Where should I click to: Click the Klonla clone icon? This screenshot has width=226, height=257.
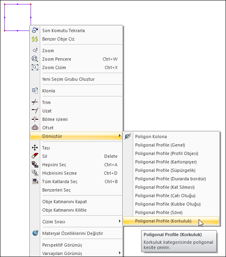pyautogui.click(x=35, y=91)
